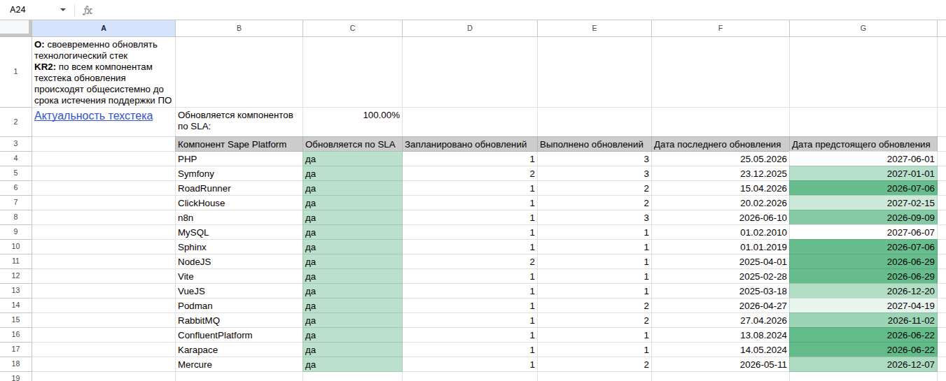Viewport: 946px width, 381px height.
Task: Select the VueJS component cell
Action: click(x=239, y=291)
